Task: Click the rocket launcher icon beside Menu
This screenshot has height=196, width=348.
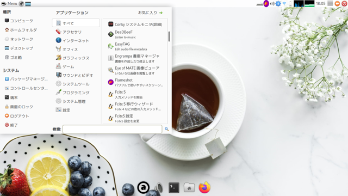Action: pyautogui.click(x=21, y=4)
